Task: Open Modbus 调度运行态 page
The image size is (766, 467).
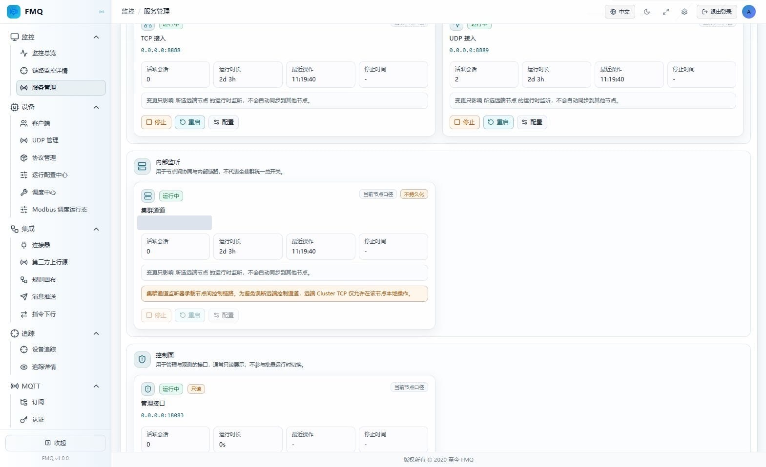Action: [61, 210]
